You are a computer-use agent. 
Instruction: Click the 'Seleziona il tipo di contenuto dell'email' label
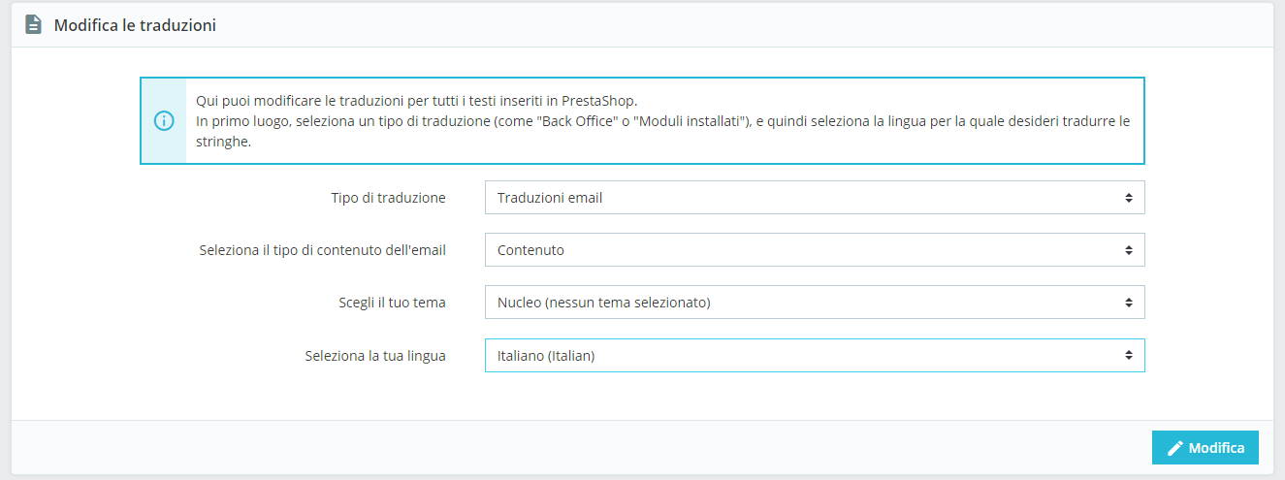322,250
